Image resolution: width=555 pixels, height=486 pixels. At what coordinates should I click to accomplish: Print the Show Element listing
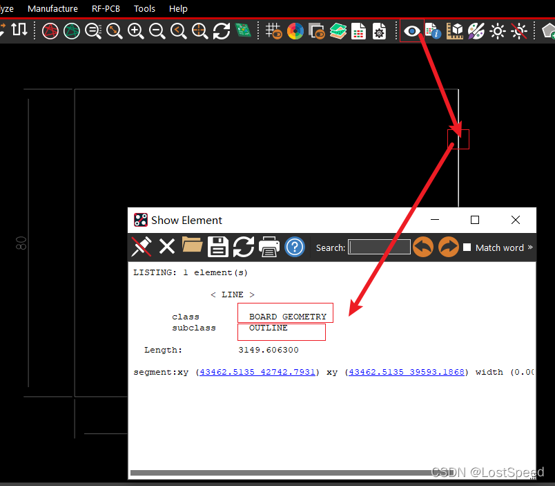[x=269, y=247]
